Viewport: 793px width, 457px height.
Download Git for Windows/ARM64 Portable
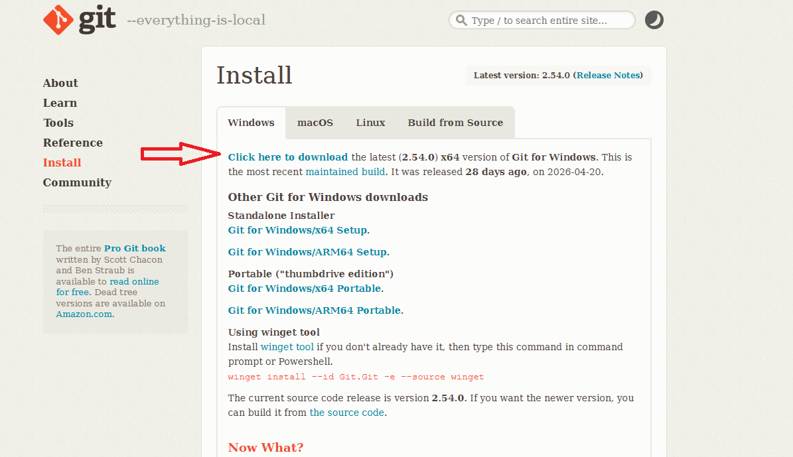(315, 310)
